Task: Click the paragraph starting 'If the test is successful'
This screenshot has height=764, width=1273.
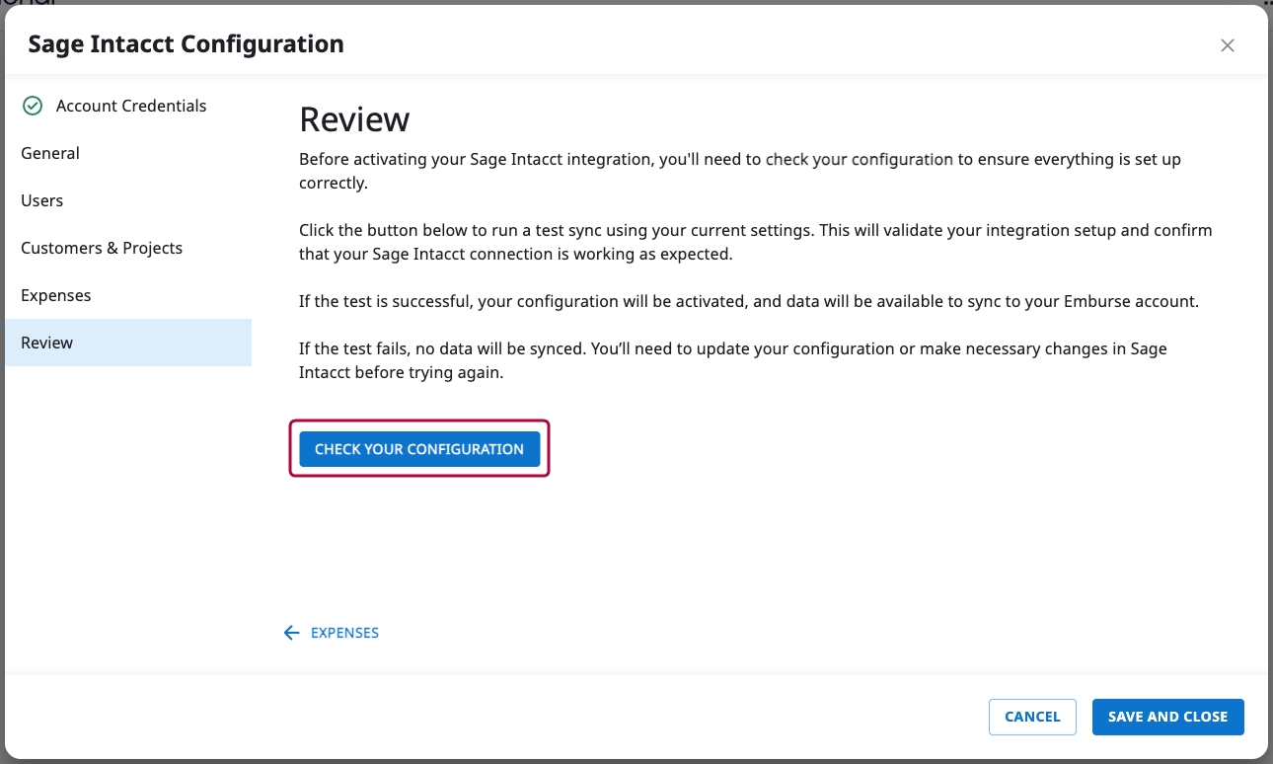Action: point(749,301)
